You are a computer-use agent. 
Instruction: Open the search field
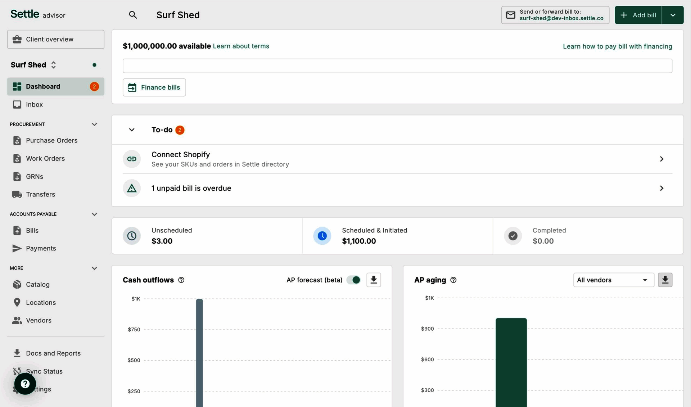[133, 15]
